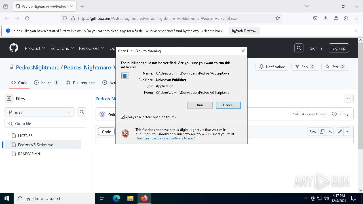The image size is (363, 204).
Task: Click the Refresh Firefox button
Action: [244, 31]
